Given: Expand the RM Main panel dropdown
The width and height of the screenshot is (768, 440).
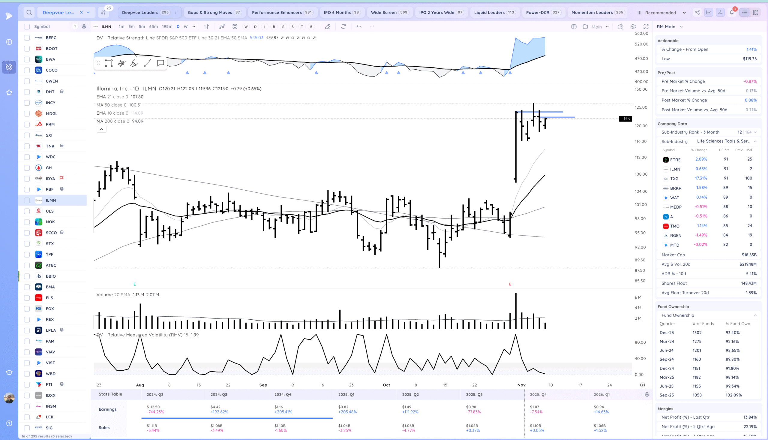Looking at the screenshot, I should tap(681, 27).
